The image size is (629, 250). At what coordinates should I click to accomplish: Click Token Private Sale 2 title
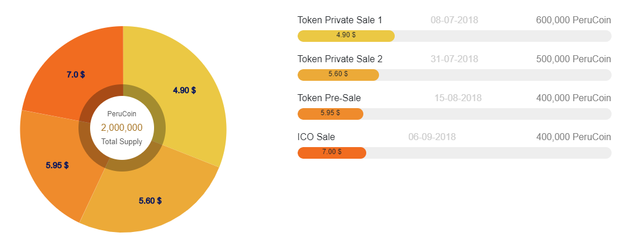click(339, 59)
